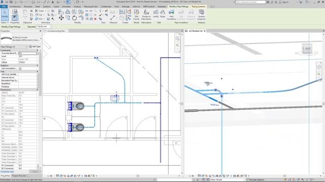Toggle the ARTICLE_NUMB associate parameter box

click(38, 74)
